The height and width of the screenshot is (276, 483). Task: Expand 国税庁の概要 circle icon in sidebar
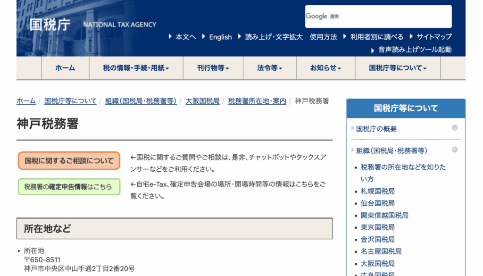point(455,128)
